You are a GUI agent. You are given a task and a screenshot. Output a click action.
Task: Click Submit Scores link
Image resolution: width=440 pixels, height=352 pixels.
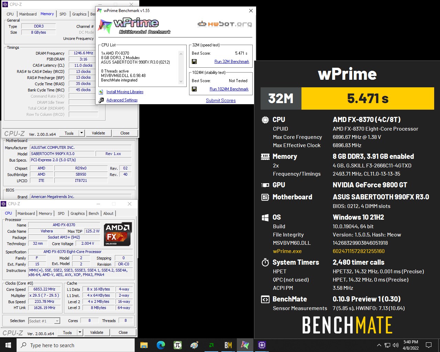point(221,100)
